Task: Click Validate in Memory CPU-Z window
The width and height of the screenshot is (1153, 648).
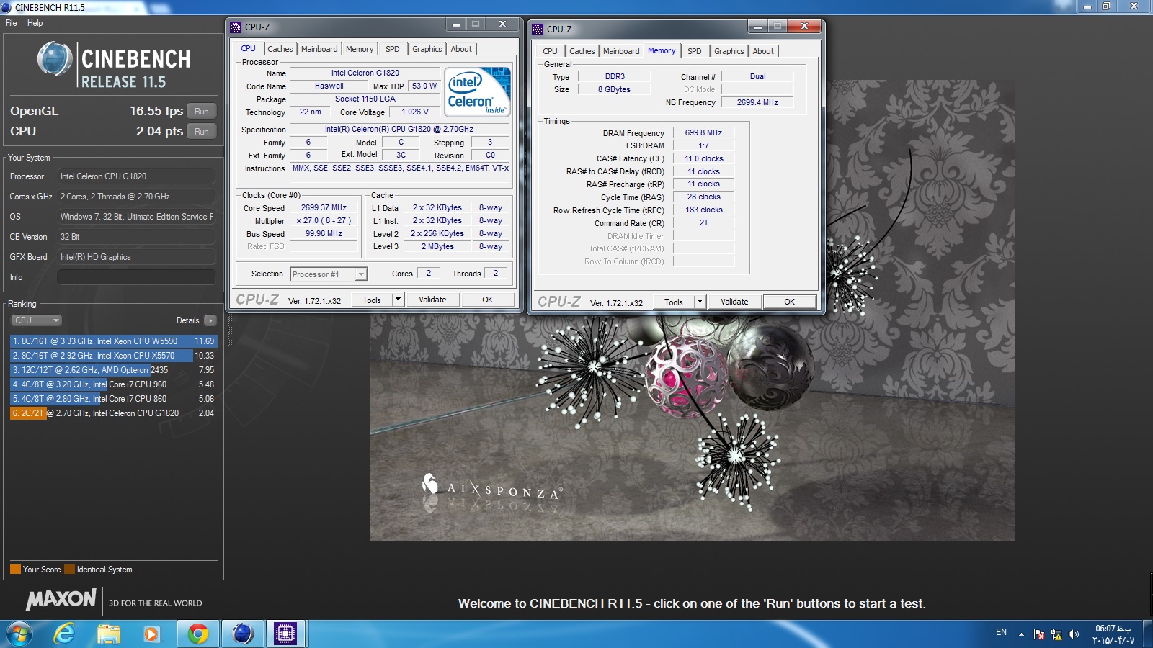Action: 734,302
